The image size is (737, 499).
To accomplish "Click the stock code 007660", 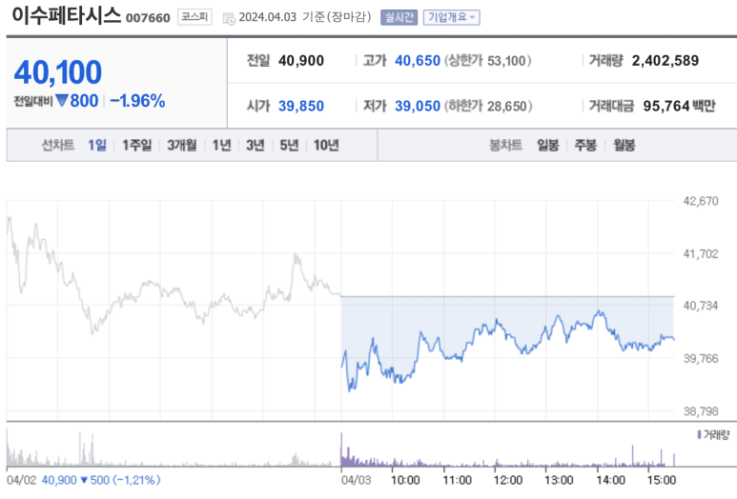I will tap(148, 18).
